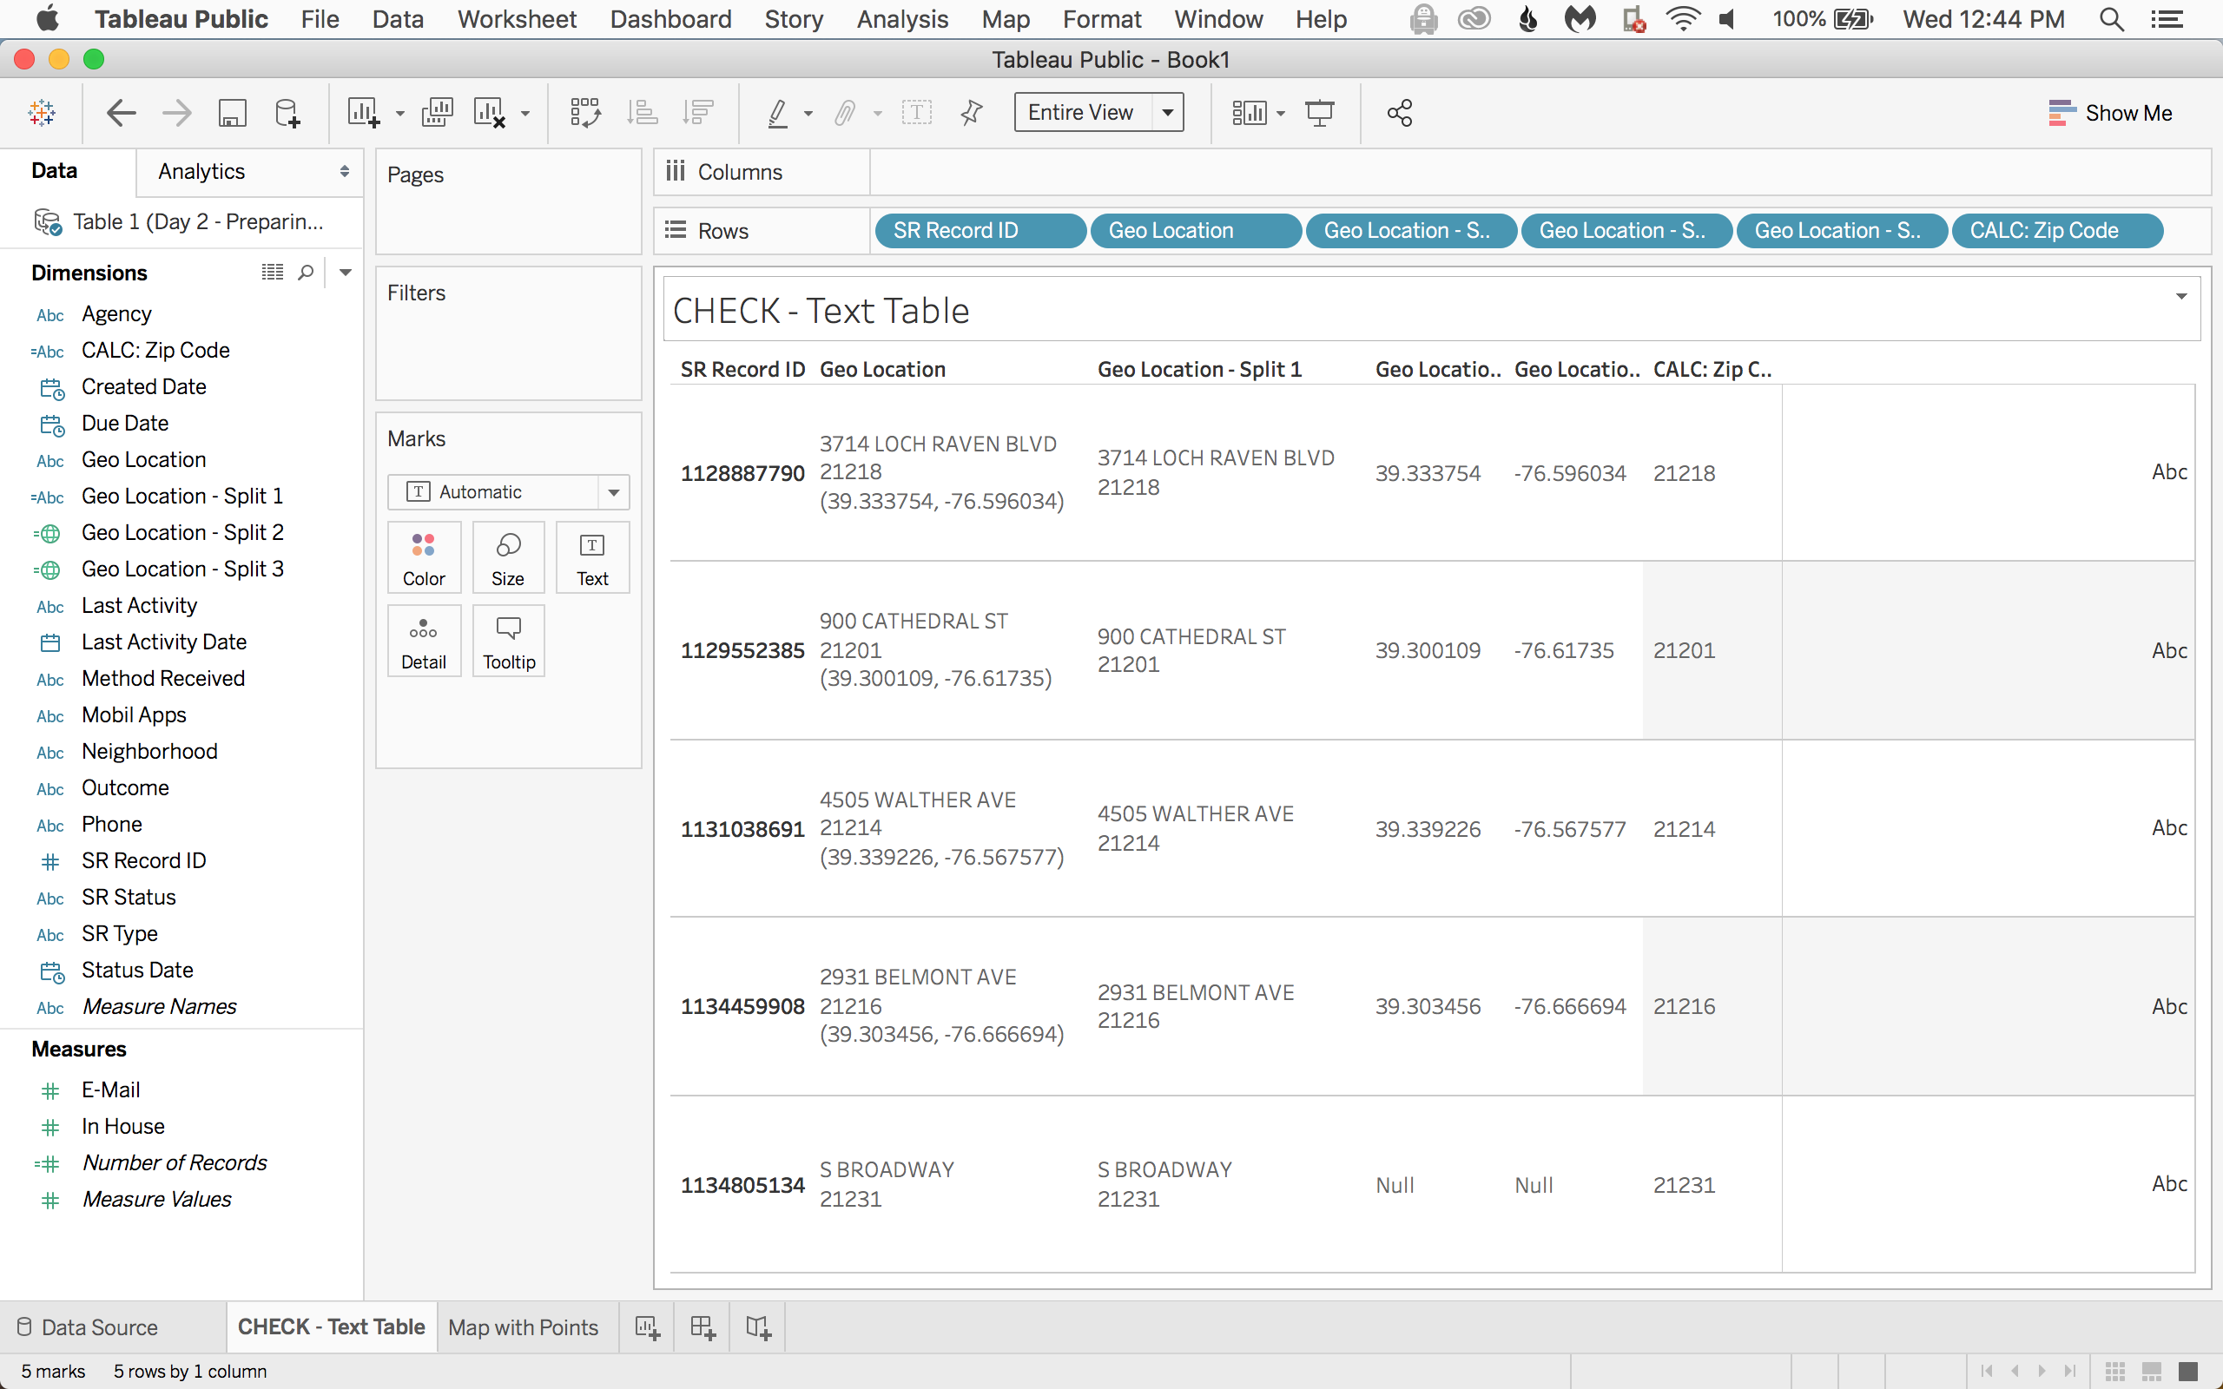Image resolution: width=2223 pixels, height=1389 pixels.
Task: Click the new dashboard tab icon
Action: 703,1327
